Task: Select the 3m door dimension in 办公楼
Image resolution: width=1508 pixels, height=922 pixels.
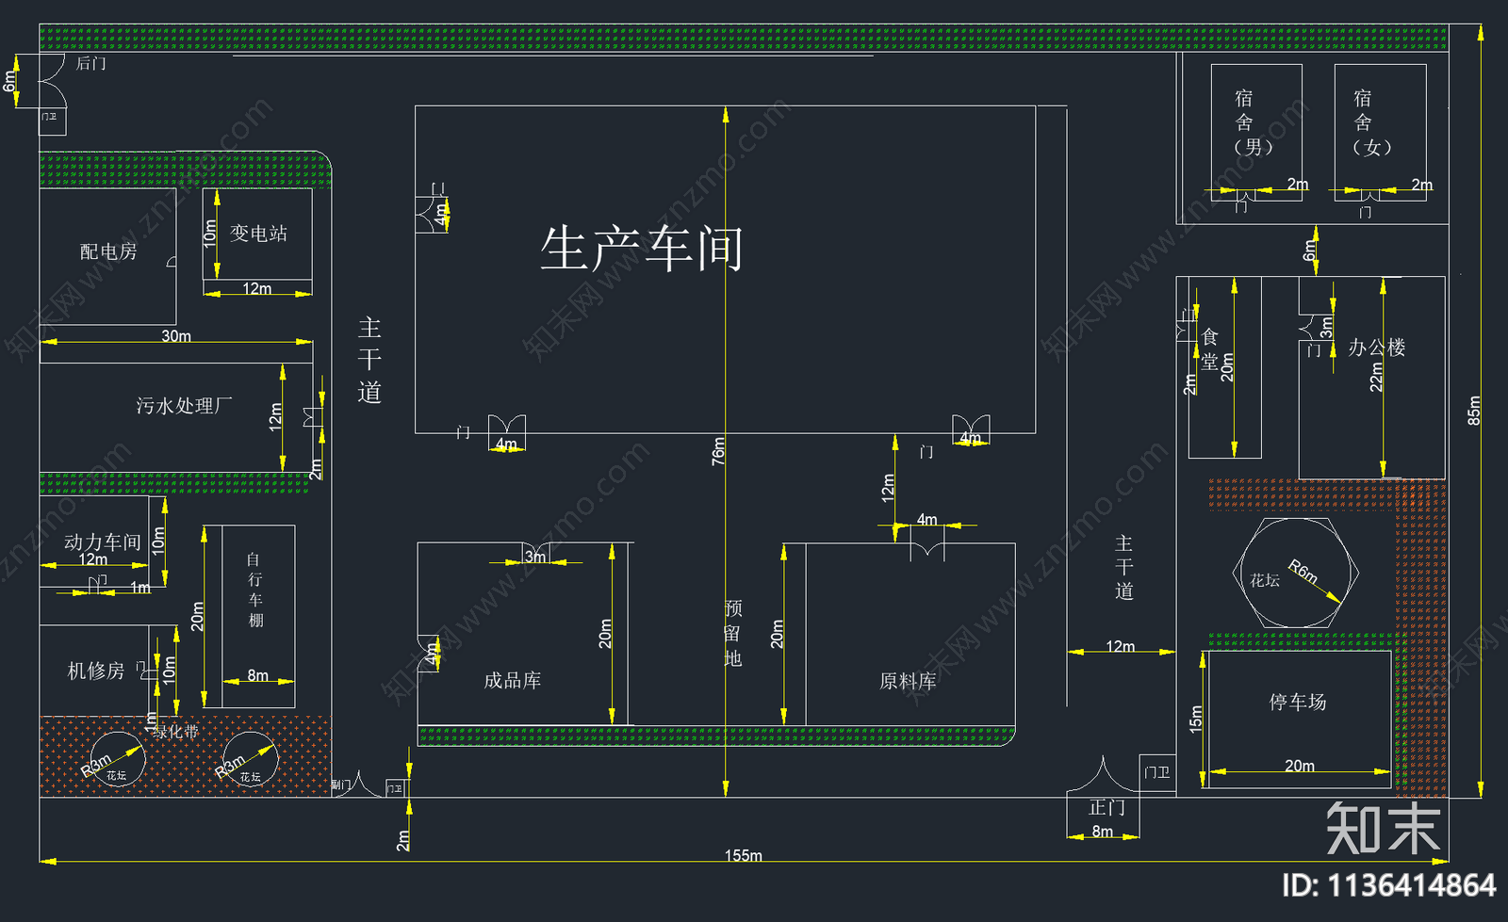Action: point(1326,328)
